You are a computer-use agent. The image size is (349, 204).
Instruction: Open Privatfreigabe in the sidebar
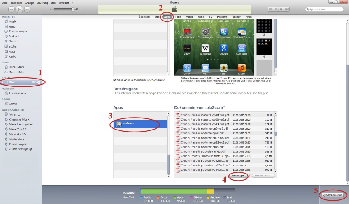pyautogui.click(x=17, y=93)
